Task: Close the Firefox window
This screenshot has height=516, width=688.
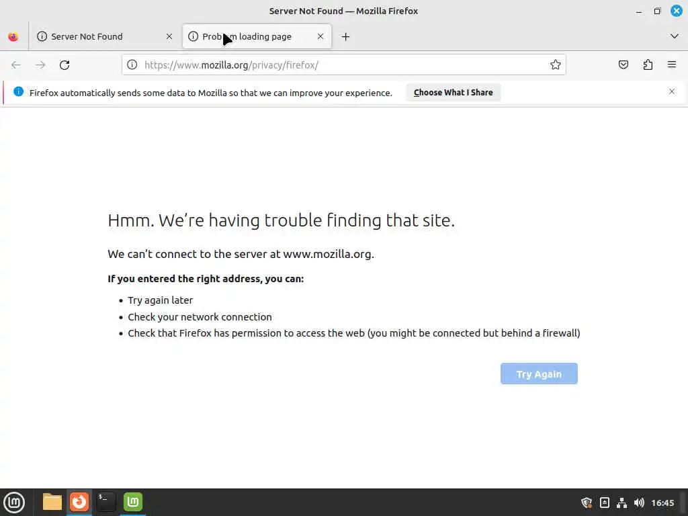Action: (x=676, y=11)
